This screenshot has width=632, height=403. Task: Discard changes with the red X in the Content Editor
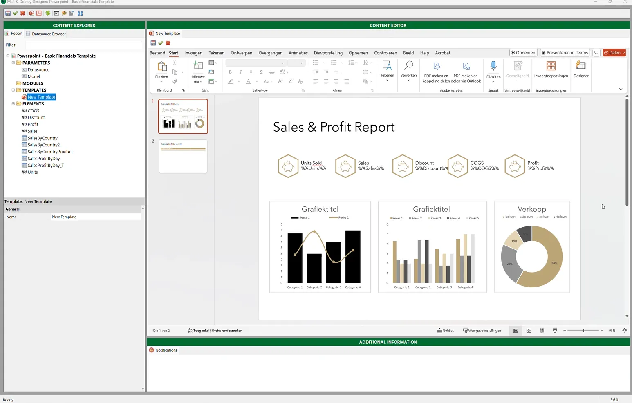(x=168, y=43)
